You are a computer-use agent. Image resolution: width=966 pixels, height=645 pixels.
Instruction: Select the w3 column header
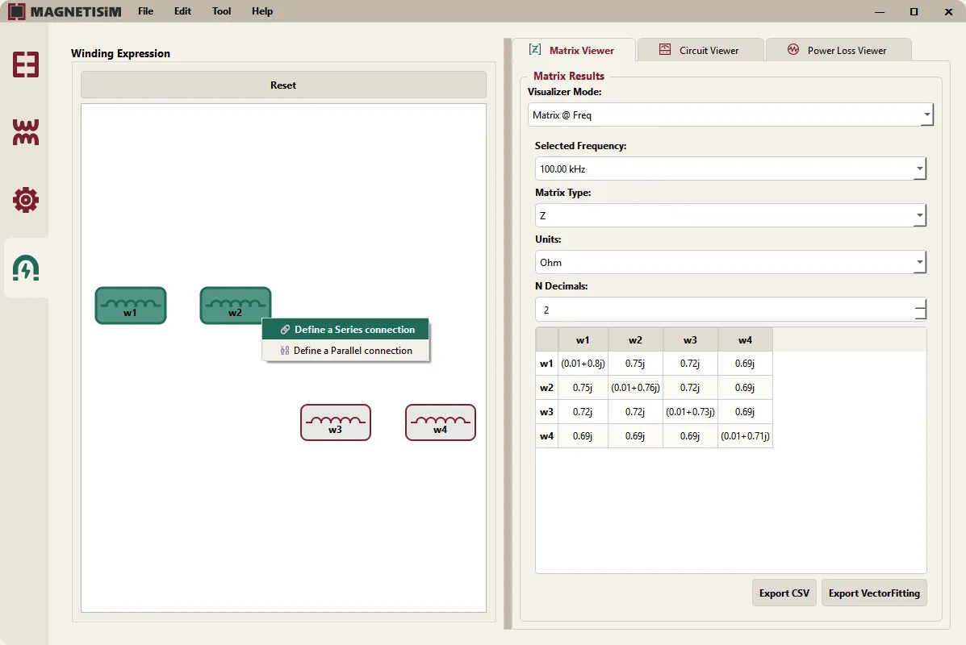pos(690,339)
